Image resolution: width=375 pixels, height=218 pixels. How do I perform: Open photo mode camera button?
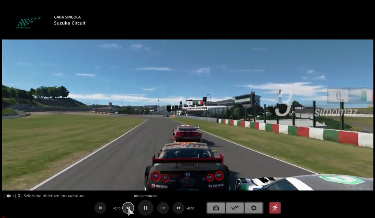216,208
